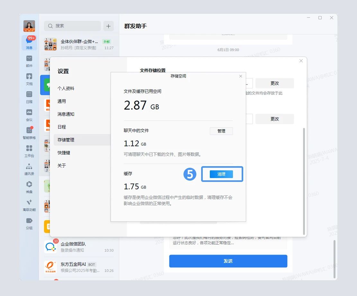Select 通用 in settings menu
Screen dimensions: 357x296
click(62, 101)
